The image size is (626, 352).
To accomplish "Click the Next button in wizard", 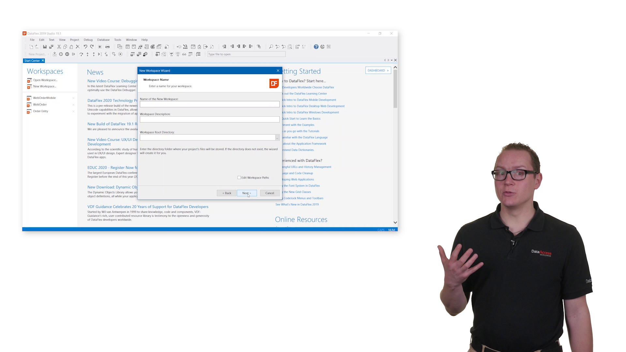I will coord(247,193).
